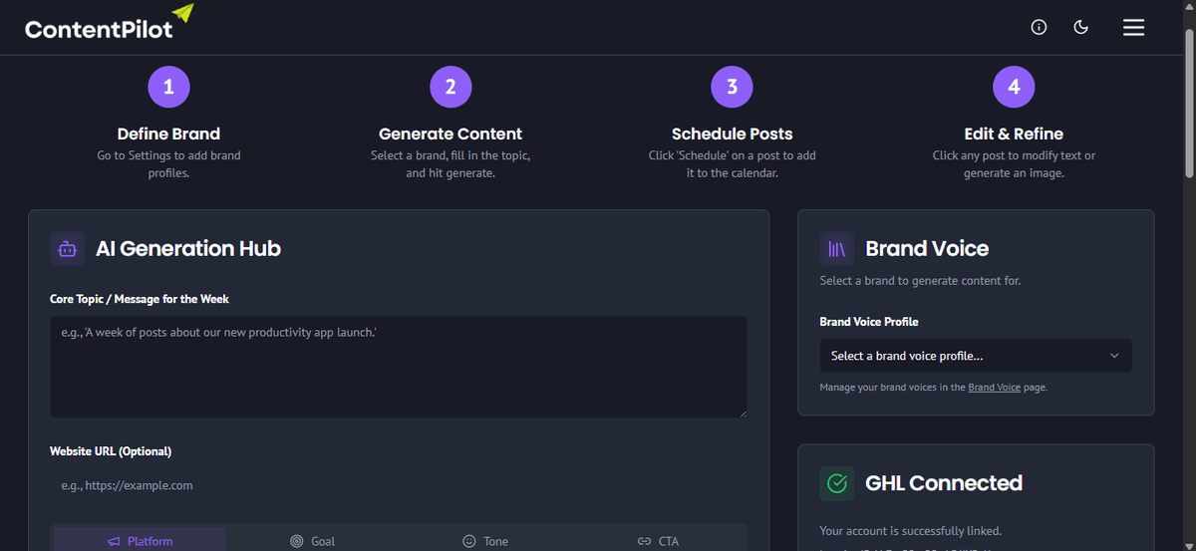This screenshot has width=1196, height=551.
Task: Click 'Your account is successfully linked.' text
Action: tap(910, 531)
